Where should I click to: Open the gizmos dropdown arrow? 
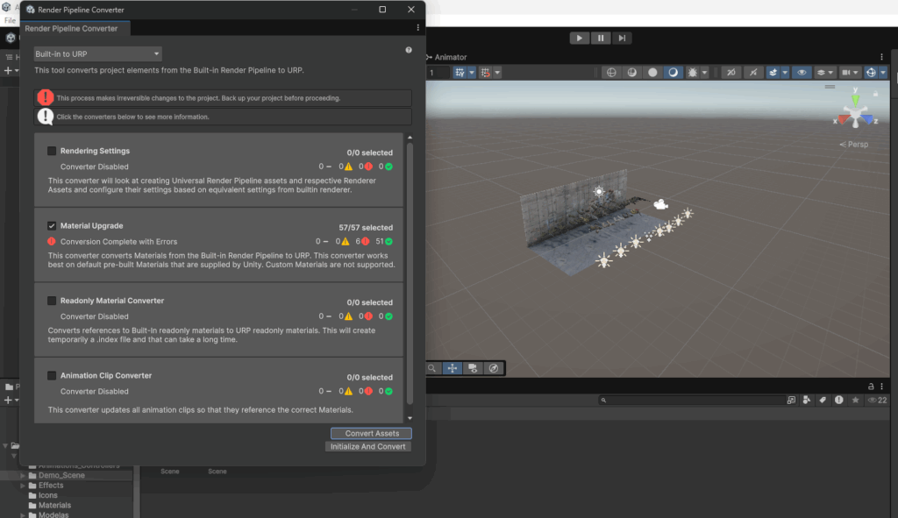(x=883, y=73)
